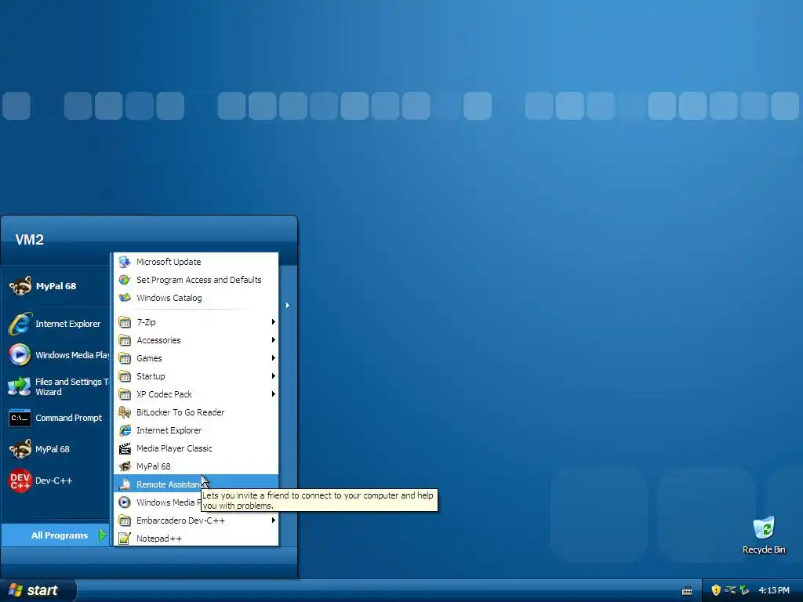
Task: Click the Dev-C++ red icon
Action: 20,481
